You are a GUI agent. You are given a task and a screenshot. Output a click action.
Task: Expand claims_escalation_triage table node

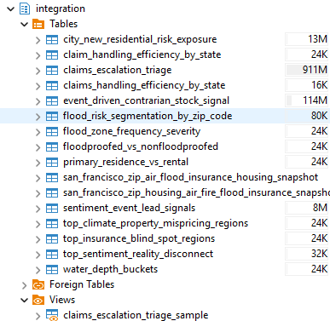point(38,71)
